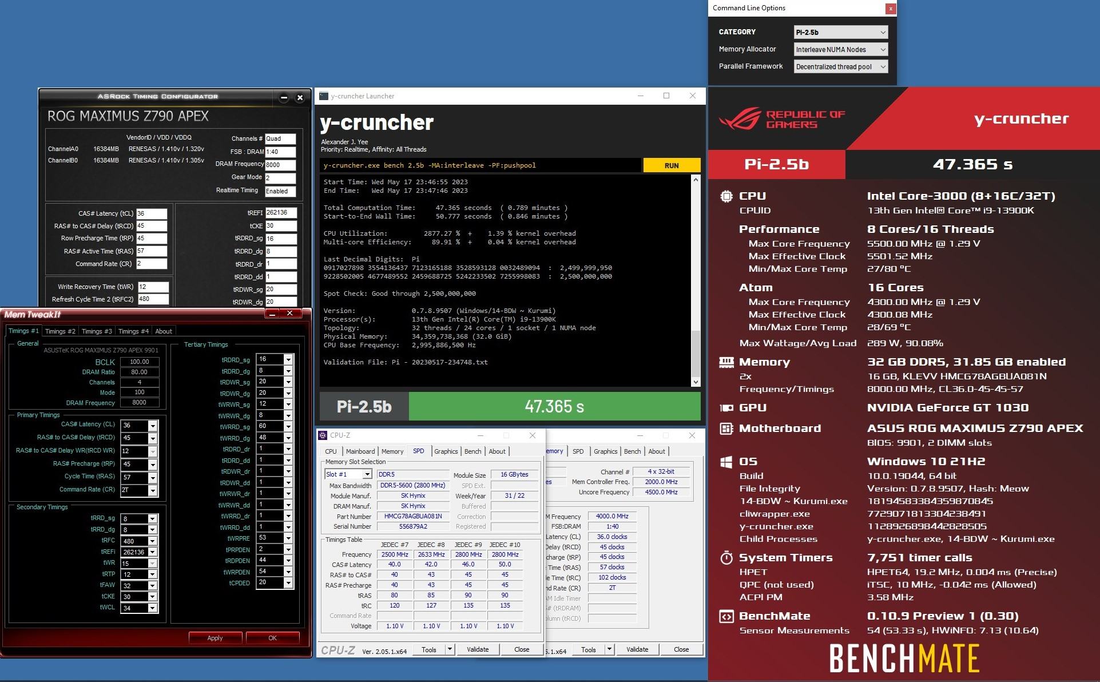Click the Memory module icon in BenchMate
This screenshot has width=1100, height=682.
tap(726, 362)
